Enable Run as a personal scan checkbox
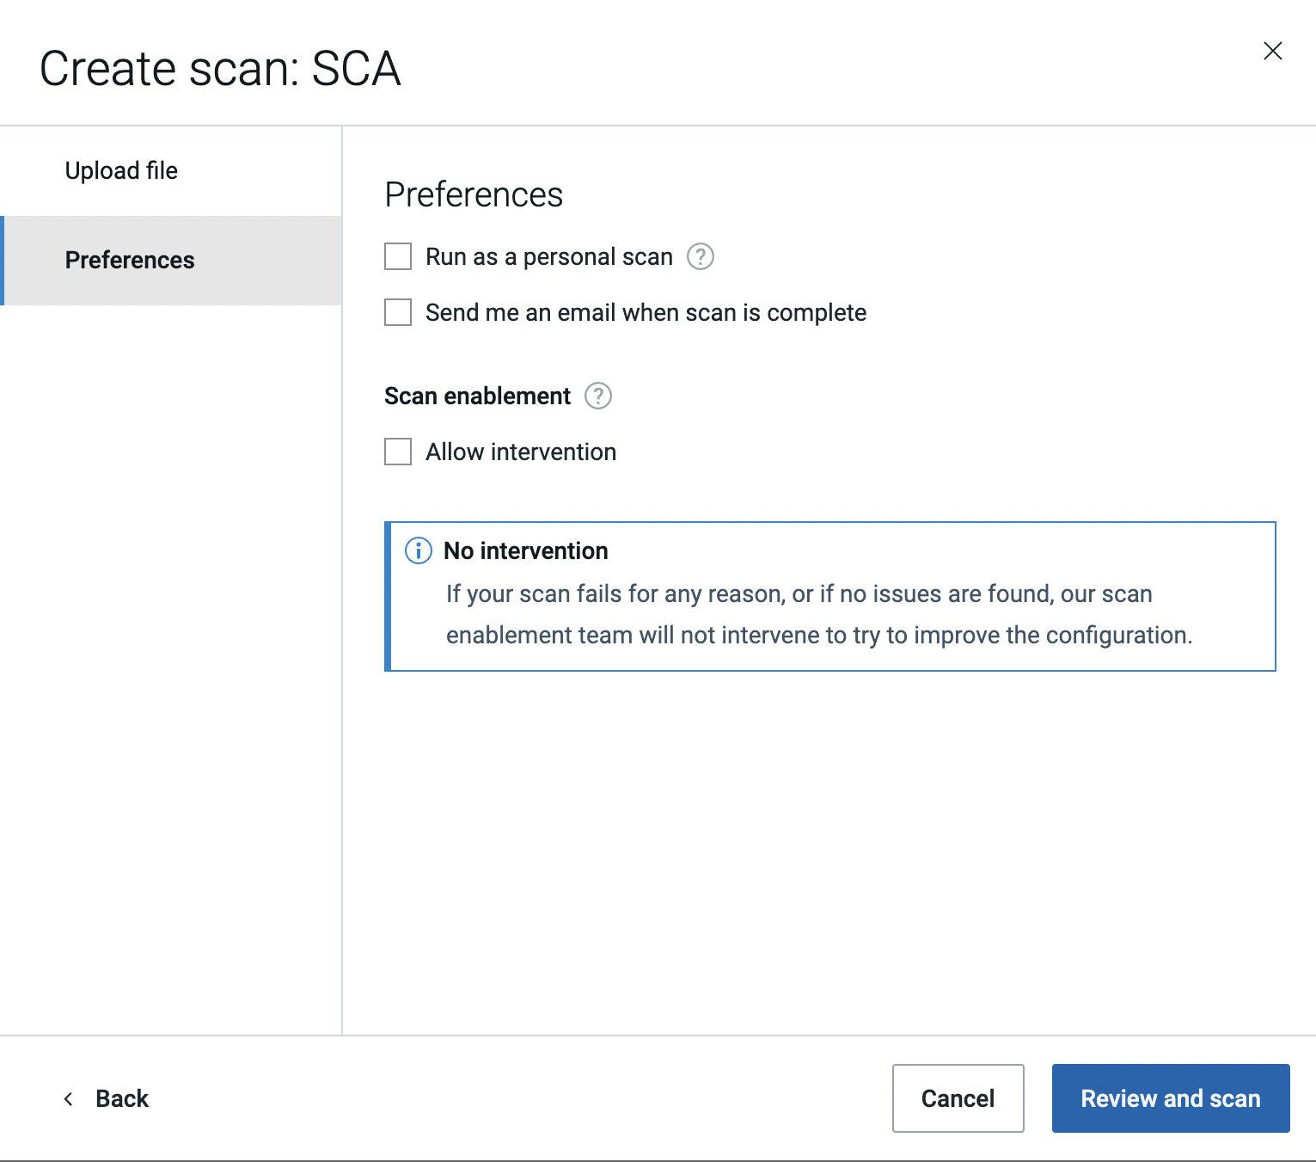 pyautogui.click(x=398, y=256)
